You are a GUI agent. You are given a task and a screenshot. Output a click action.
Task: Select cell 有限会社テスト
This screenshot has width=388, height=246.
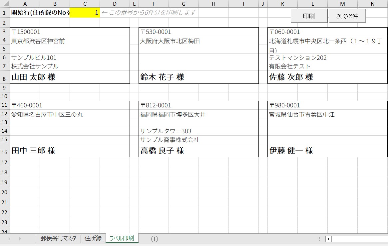pyautogui.click(x=328, y=66)
